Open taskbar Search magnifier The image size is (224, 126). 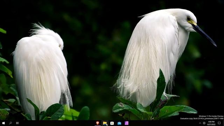point(10,123)
